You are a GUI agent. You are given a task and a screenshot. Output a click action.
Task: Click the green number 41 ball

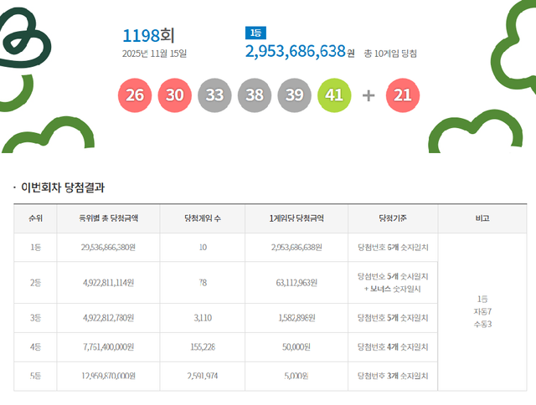pyautogui.click(x=335, y=95)
